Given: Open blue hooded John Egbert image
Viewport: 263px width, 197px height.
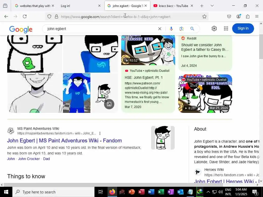Looking at the screenshot, I should click(77, 93).
